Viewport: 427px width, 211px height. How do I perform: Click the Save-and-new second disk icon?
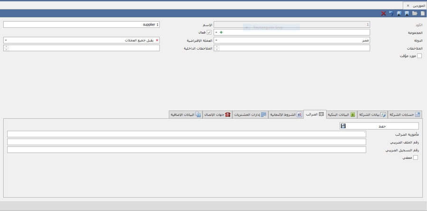399,14
